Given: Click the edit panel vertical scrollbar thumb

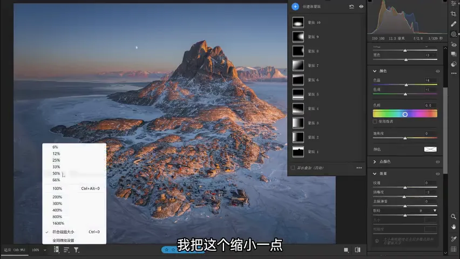Looking at the screenshot, I should point(445,131).
